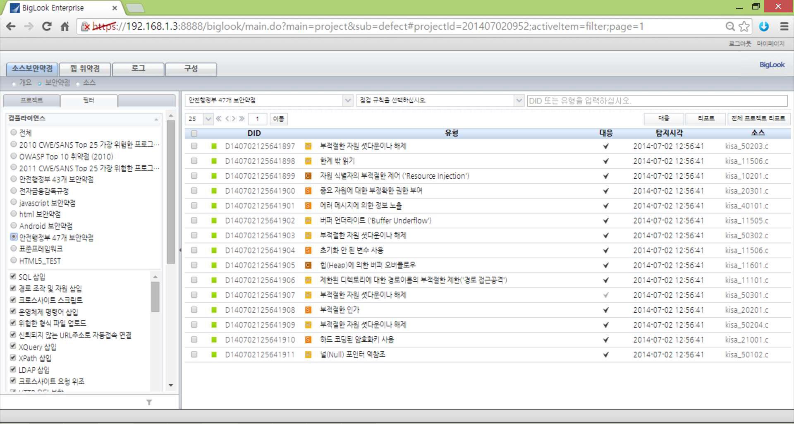The image size is (794, 424).
Task: Reload the page with the refresh icon
Action: pos(47,26)
